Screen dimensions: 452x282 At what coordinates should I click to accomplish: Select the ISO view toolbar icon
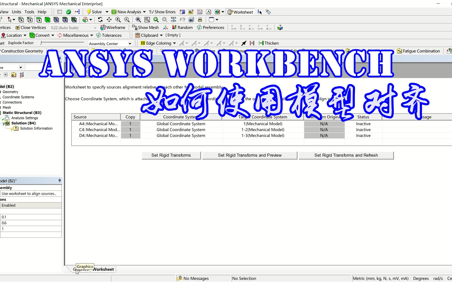(173, 20)
